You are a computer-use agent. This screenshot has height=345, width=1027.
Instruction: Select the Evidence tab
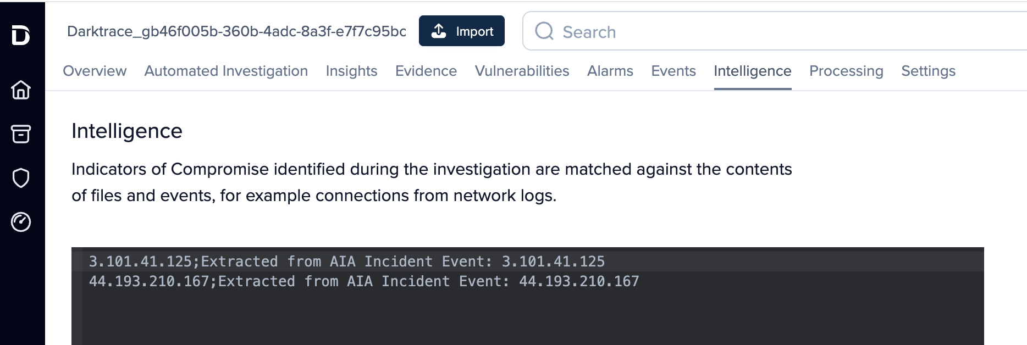(426, 71)
